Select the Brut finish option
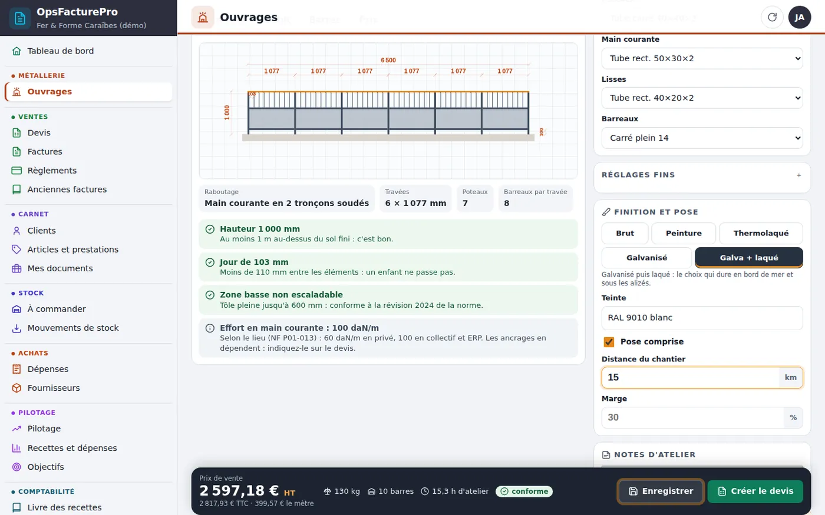 tap(625, 233)
